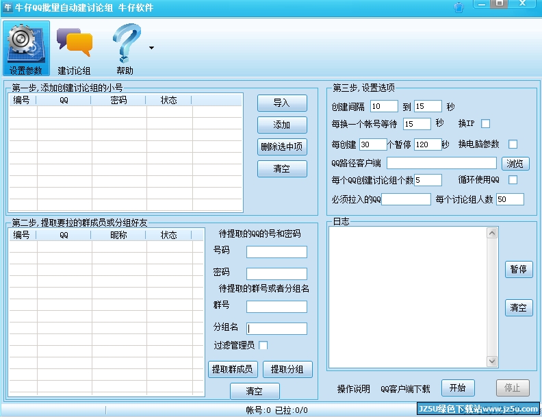Open the QQ客户端下载 link

coord(405,389)
